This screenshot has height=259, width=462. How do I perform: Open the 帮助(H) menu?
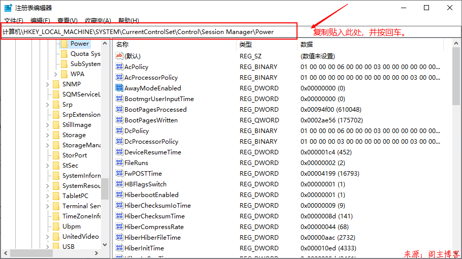point(128,20)
